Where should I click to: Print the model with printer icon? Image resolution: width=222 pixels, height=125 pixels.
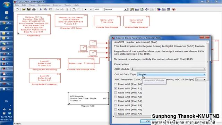34,9
